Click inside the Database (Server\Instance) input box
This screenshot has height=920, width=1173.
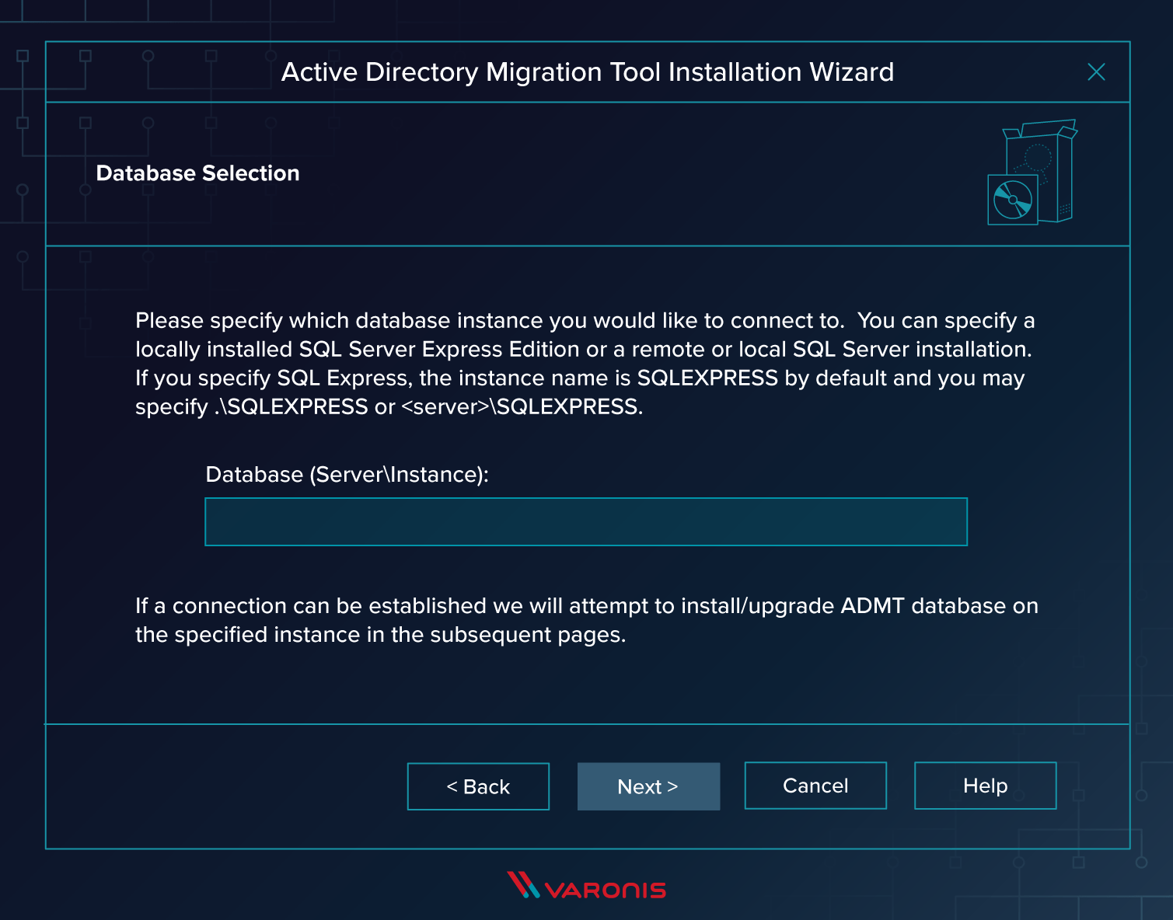coord(586,521)
